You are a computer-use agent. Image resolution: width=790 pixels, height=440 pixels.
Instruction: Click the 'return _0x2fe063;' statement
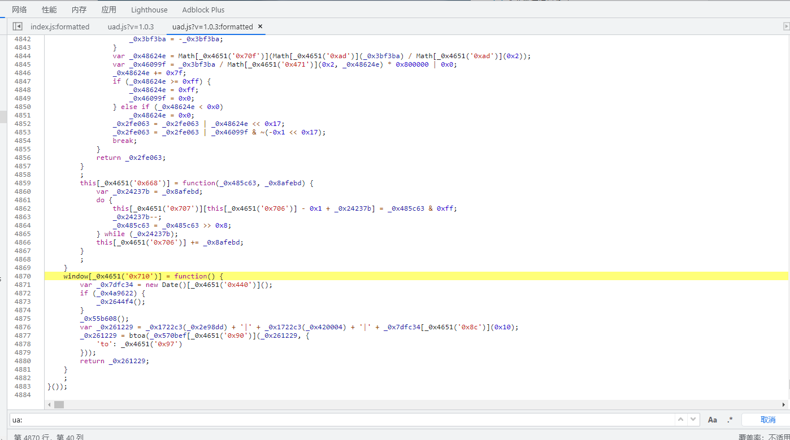(x=132, y=158)
